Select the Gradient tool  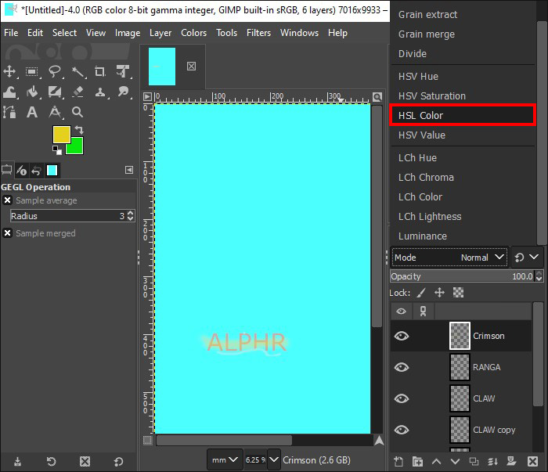(x=55, y=92)
